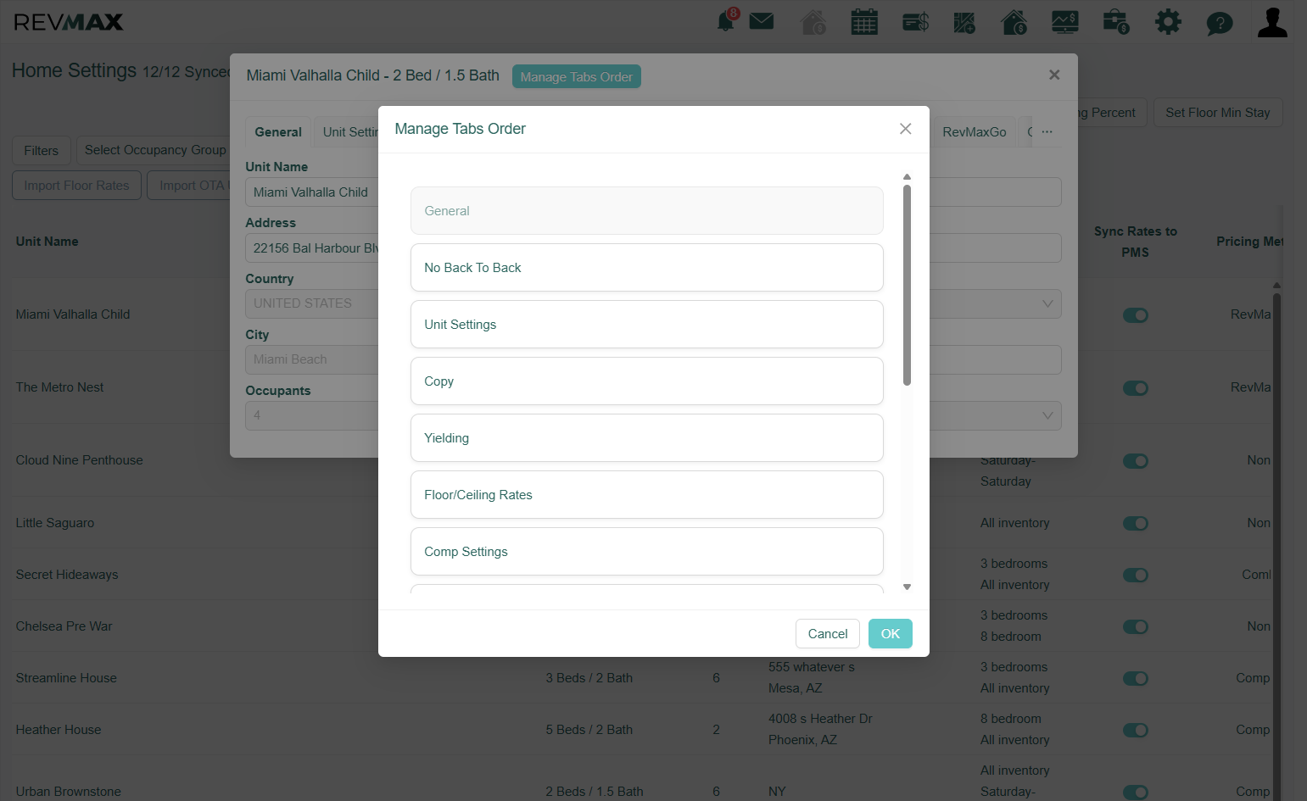Open the settings gear icon
This screenshot has height=801, width=1307.
[1168, 22]
